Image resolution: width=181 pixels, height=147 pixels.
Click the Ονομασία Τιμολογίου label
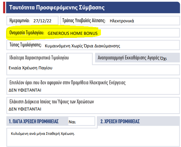tap(27, 32)
